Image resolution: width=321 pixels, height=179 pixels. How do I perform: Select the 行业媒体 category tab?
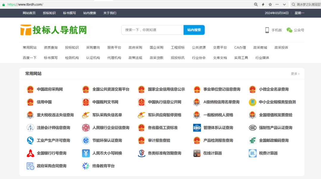point(262,58)
